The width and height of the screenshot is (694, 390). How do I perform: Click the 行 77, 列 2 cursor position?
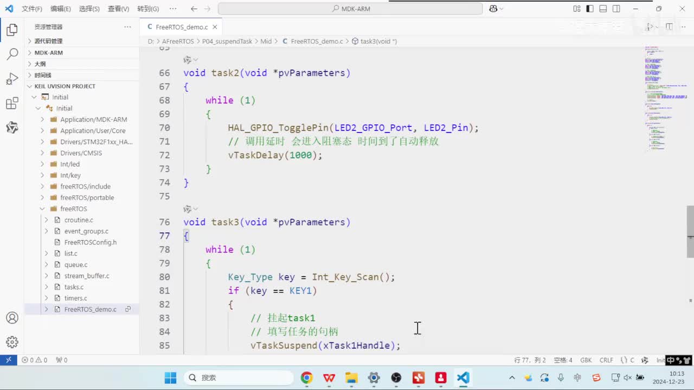point(530,360)
